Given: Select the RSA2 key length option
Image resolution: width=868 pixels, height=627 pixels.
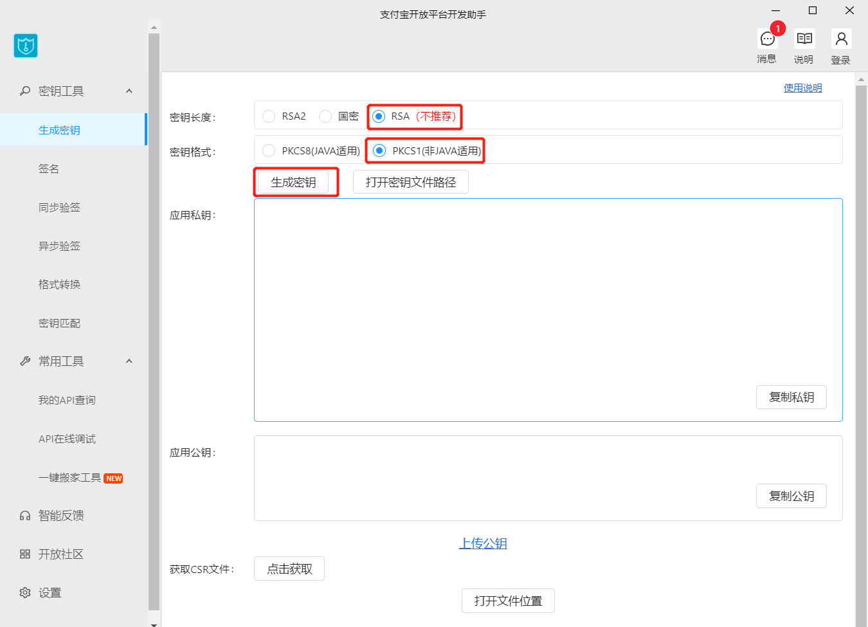Looking at the screenshot, I should pos(269,116).
